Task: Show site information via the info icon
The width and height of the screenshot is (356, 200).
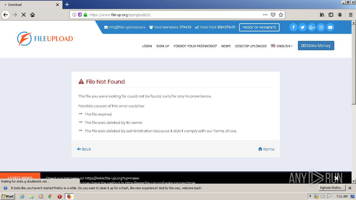Action: pos(74,15)
